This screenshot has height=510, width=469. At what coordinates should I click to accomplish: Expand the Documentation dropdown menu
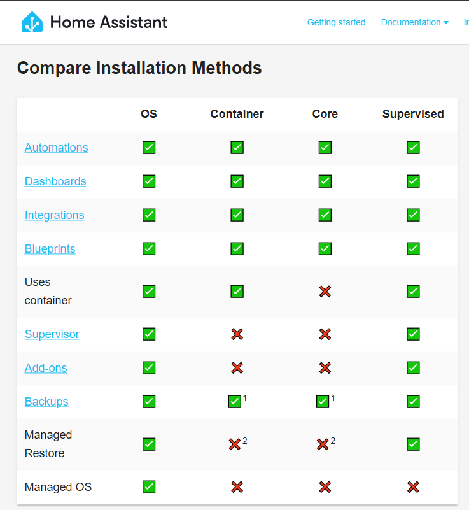tap(415, 22)
